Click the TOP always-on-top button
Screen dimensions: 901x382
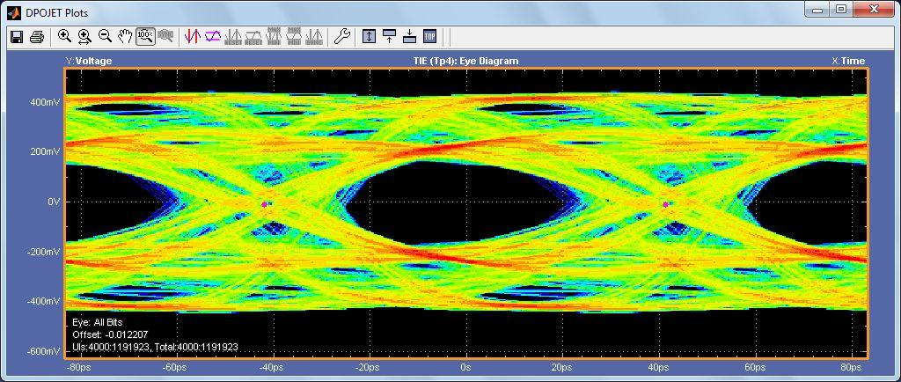click(x=429, y=36)
